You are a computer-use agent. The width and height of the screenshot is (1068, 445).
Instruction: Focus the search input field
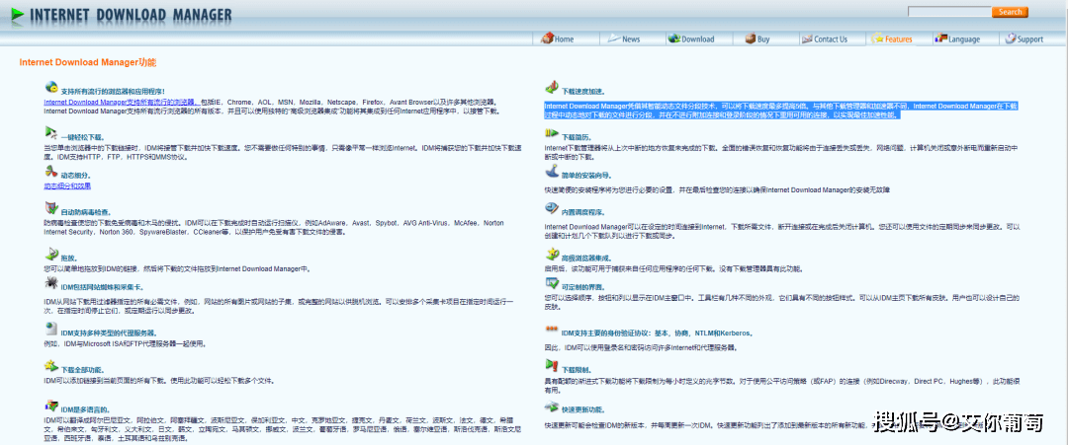[949, 12]
